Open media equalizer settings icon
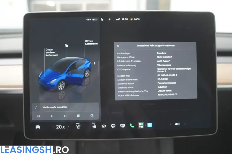This screenshot has width=232, height=154. [x=79, y=116]
